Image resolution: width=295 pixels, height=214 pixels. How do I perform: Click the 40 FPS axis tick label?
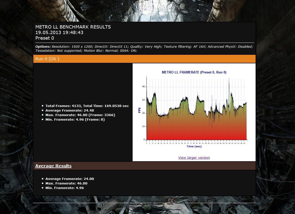[x=143, y=87]
